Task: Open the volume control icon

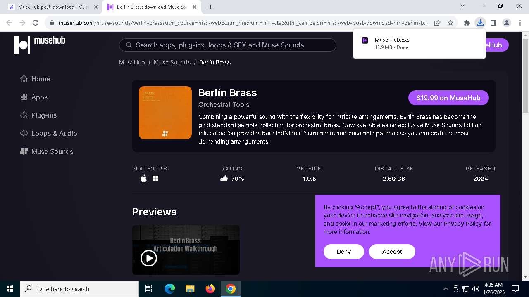Action: point(476,289)
